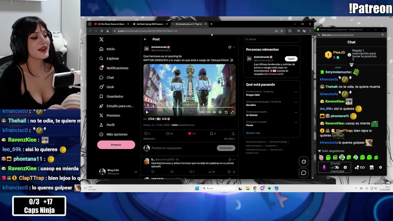The width and height of the screenshot is (393, 221).
Task: Open new browser tab plus button
Action: pyautogui.click(x=211, y=24)
